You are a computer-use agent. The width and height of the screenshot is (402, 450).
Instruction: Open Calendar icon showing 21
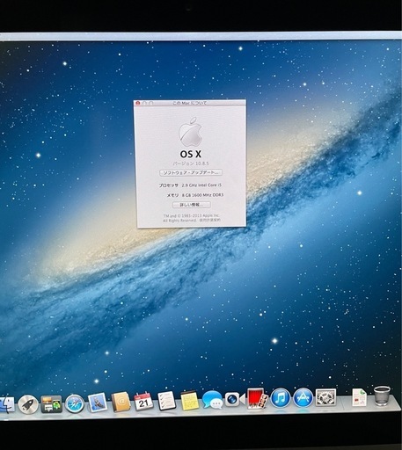[x=143, y=402]
